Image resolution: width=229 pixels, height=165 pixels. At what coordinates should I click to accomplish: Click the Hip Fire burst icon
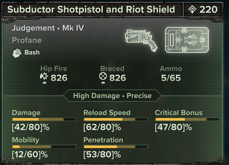pos(44,77)
